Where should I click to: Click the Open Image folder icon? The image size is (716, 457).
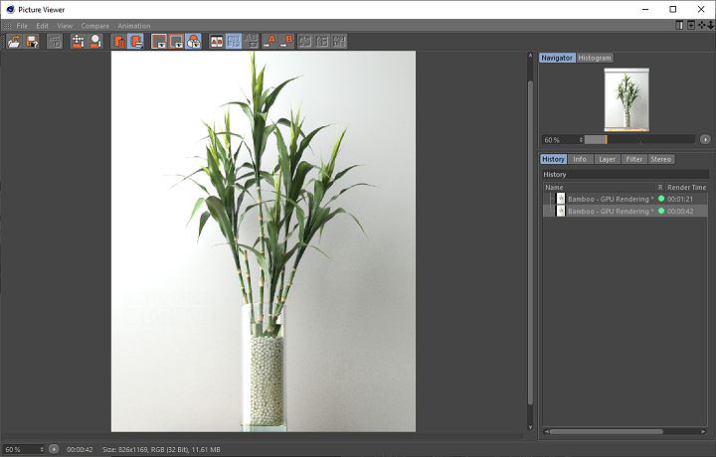tap(13, 41)
